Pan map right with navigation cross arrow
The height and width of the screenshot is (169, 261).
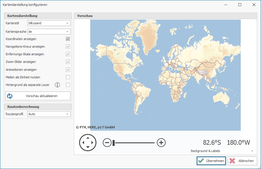pos(92,143)
